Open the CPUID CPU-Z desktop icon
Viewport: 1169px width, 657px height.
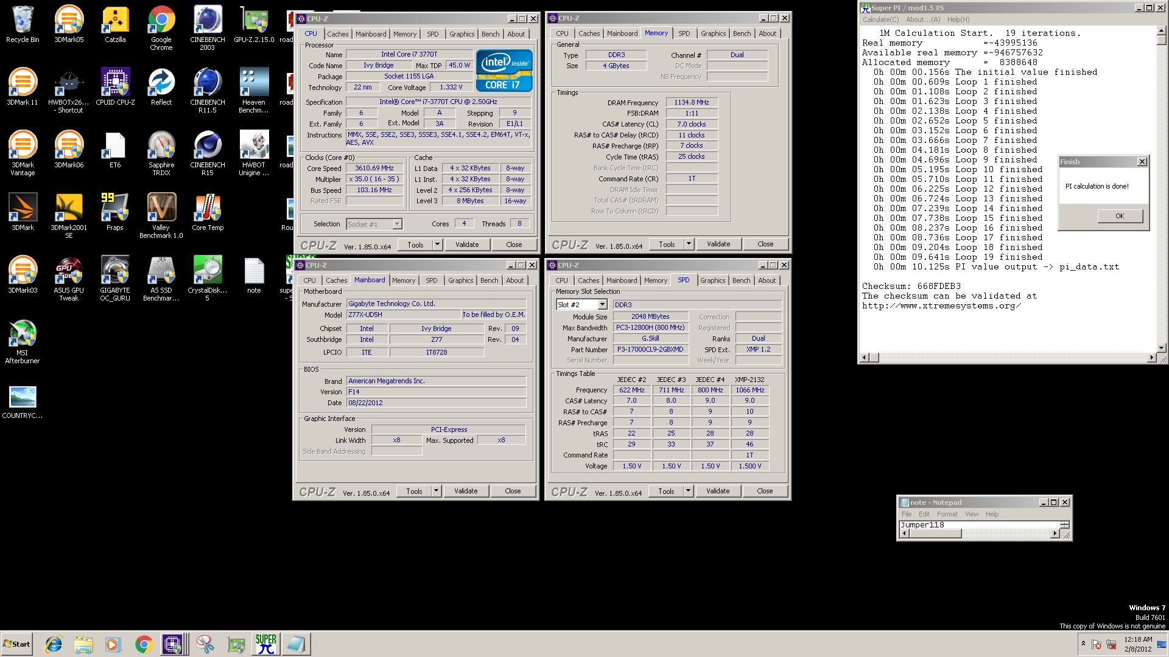click(x=115, y=87)
